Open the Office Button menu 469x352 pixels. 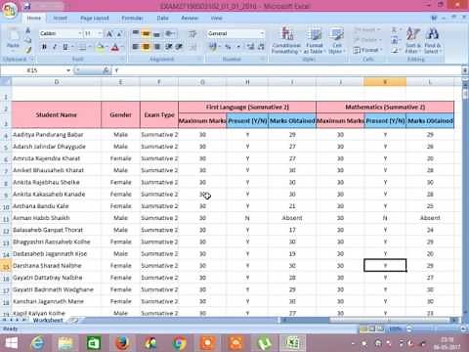[x=9, y=10]
